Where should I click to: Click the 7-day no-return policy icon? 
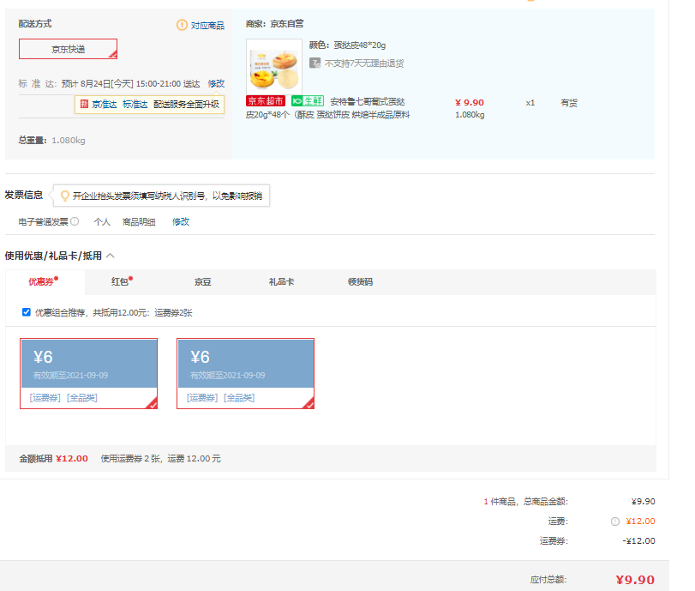315,63
